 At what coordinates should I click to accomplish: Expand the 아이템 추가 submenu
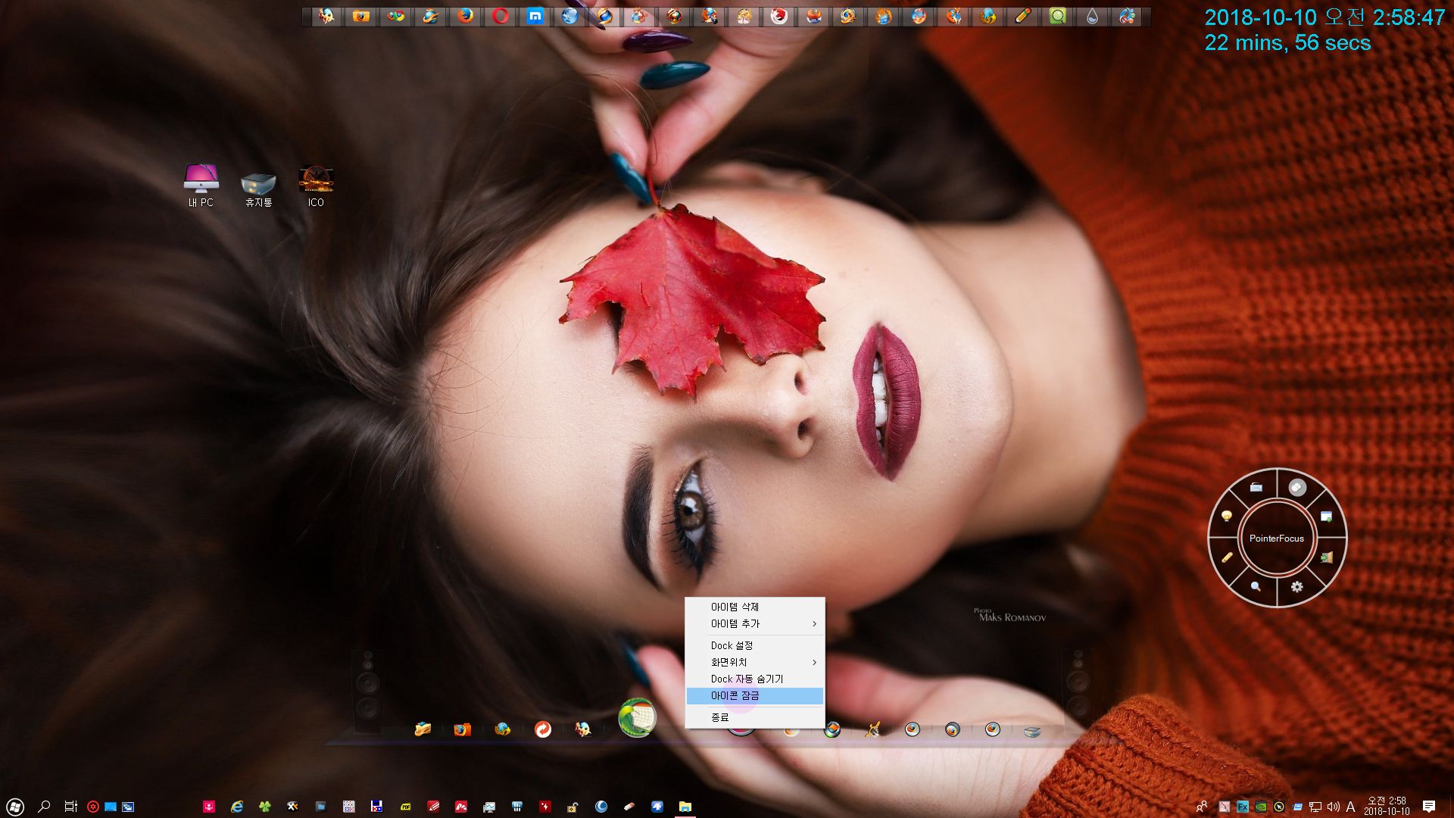(755, 623)
